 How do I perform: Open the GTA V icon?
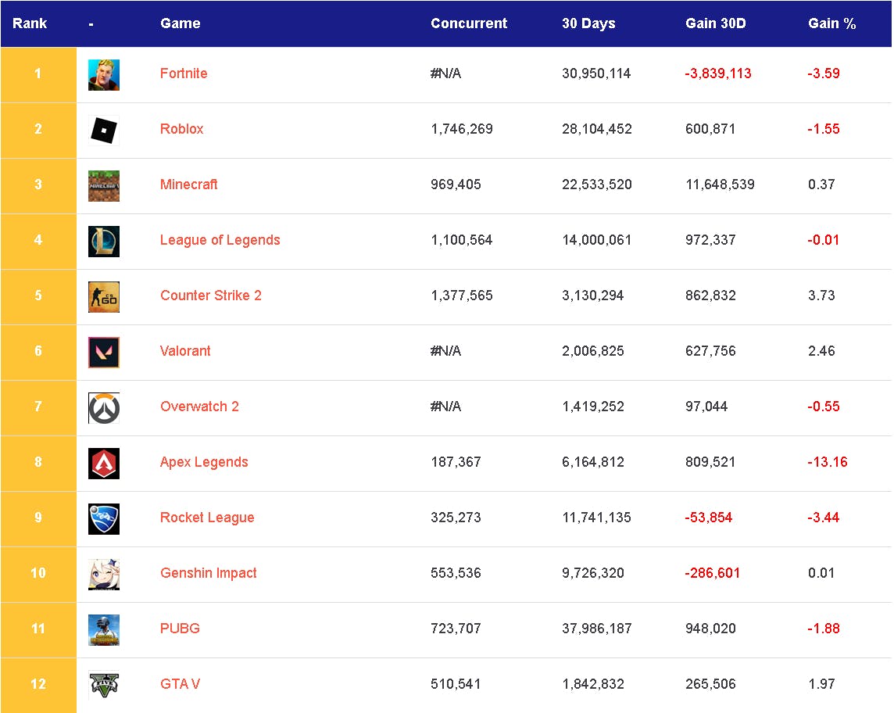pos(104,686)
